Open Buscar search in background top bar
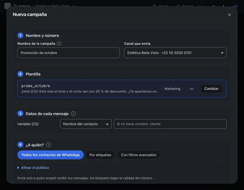244x190 pixels. tap(189, 6)
